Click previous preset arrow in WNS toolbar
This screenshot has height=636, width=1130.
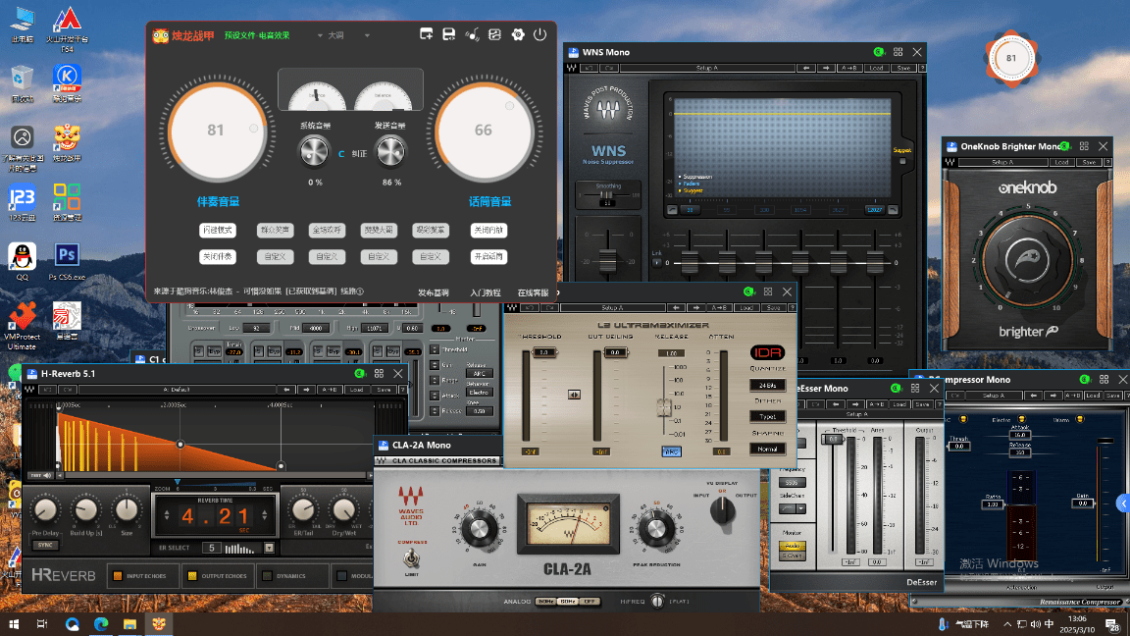(x=805, y=68)
